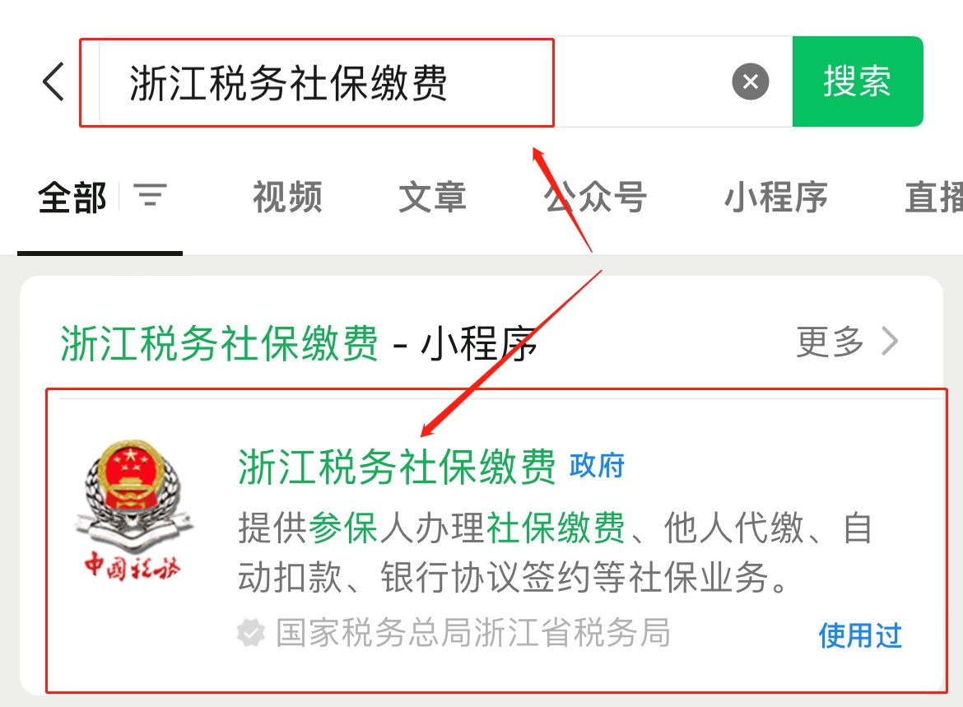Click the verified badge icon by 国家税务总局
This screenshot has height=707, width=963.
click(251, 633)
